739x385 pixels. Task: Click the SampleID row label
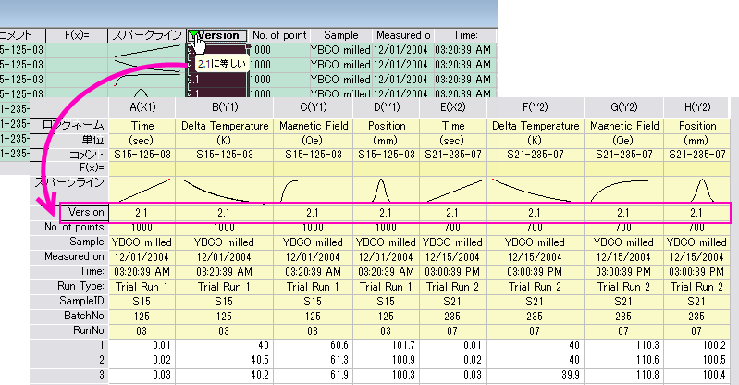(x=69, y=301)
